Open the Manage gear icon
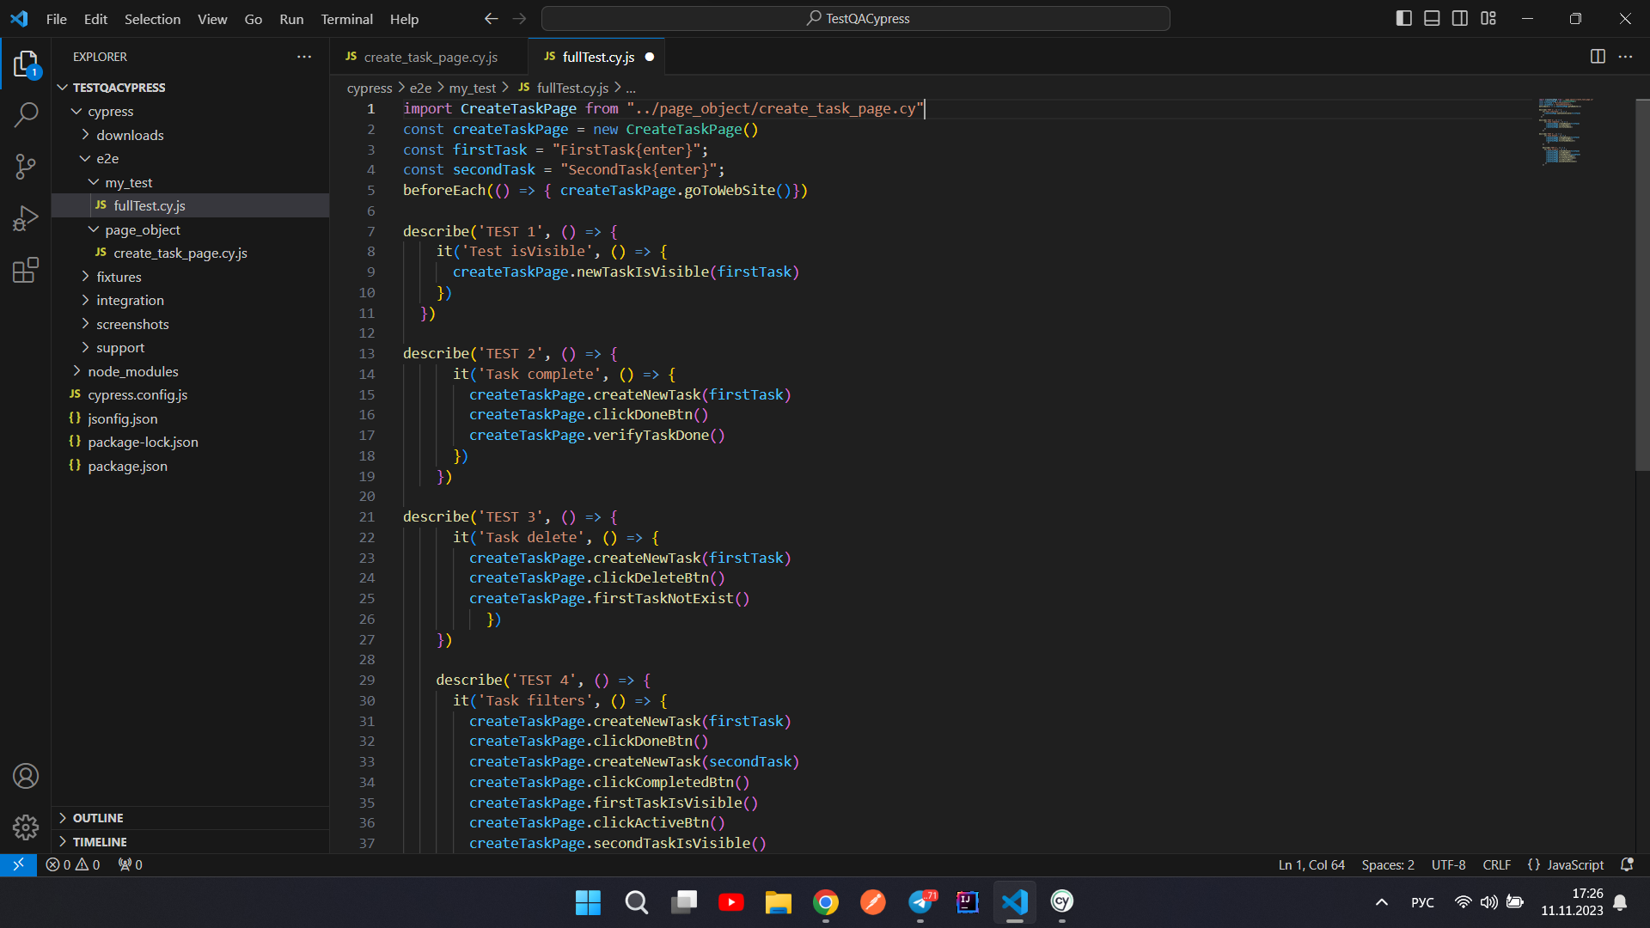1650x928 pixels. coord(26,827)
